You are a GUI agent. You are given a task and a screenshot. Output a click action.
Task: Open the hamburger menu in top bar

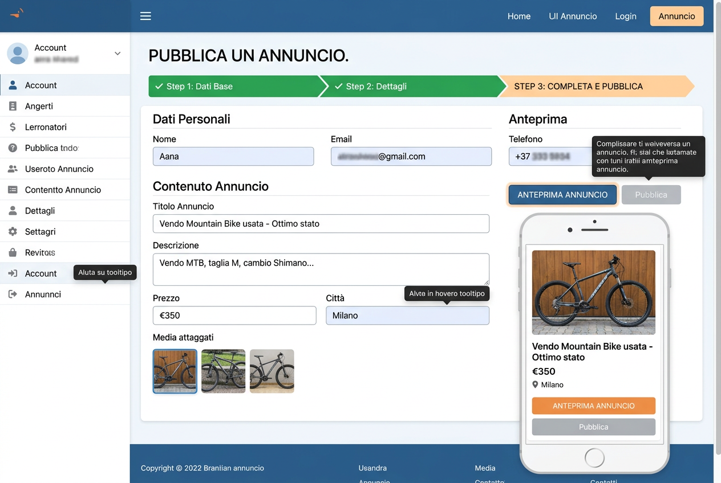click(145, 16)
